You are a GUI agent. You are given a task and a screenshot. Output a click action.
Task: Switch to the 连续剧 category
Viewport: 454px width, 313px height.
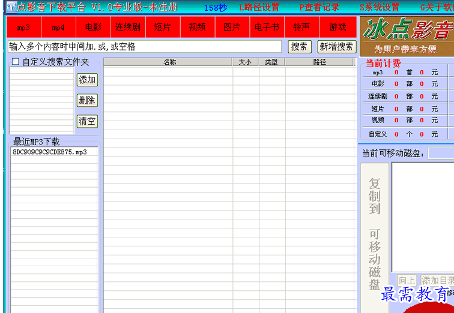click(x=128, y=28)
